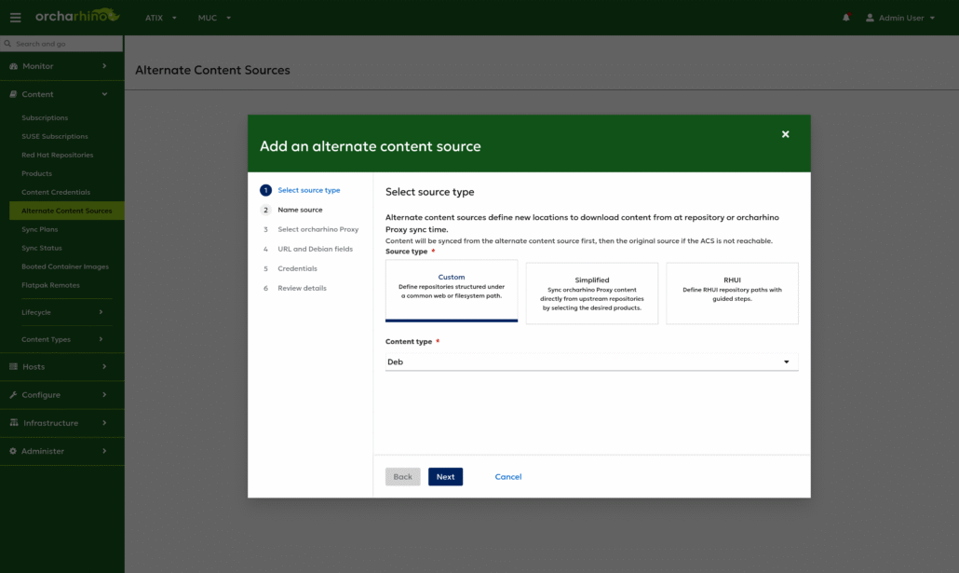Open the Content type Deb dropdown
Image resolution: width=959 pixels, height=573 pixels.
[x=591, y=362]
